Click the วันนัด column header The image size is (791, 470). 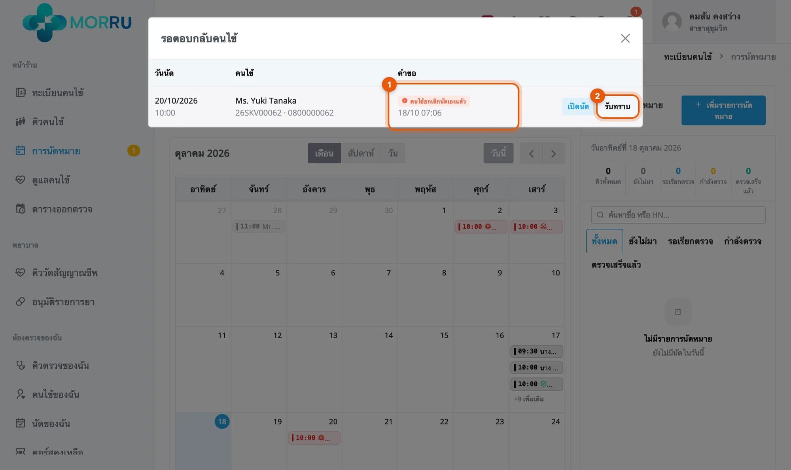click(164, 73)
